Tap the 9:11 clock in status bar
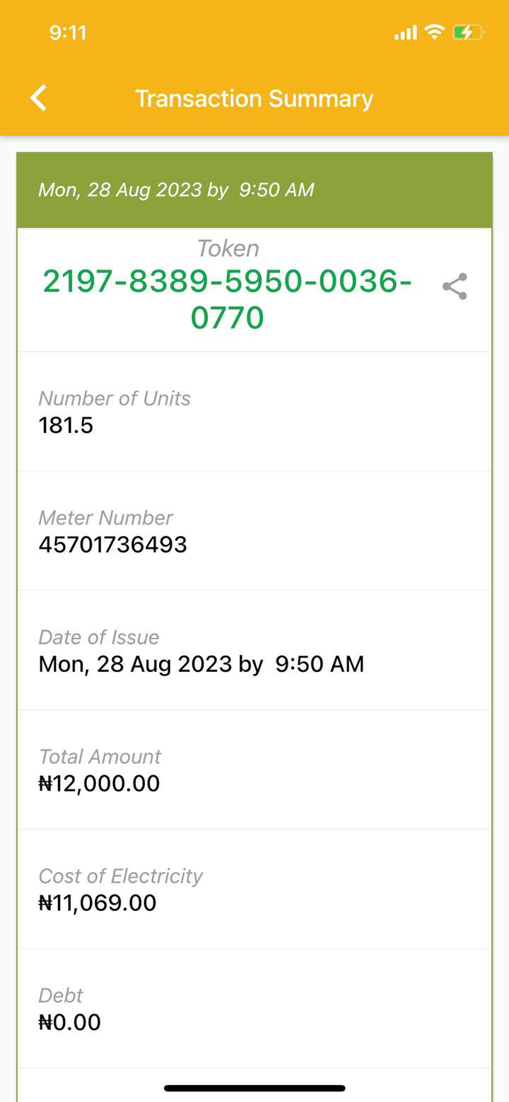This screenshot has width=509, height=1102. [x=68, y=33]
